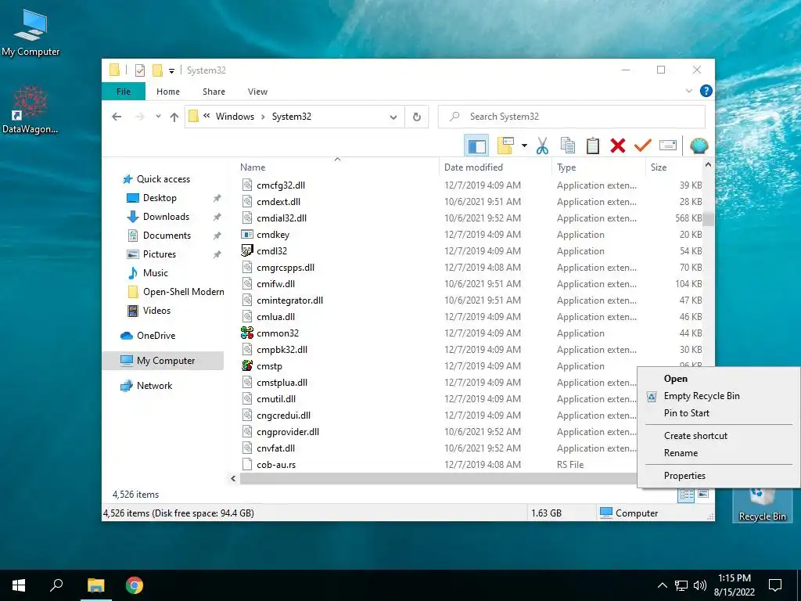Click File Explorer on the taskbar

click(x=95, y=585)
